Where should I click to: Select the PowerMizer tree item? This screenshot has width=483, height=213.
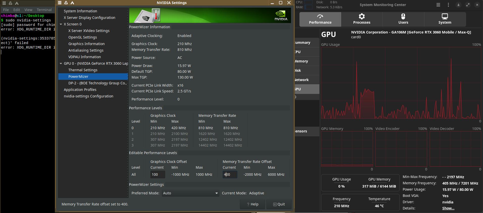93,77
